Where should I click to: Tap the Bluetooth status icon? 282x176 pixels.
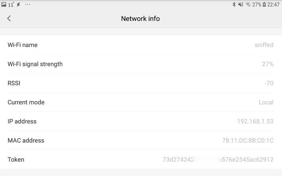click(x=234, y=4)
